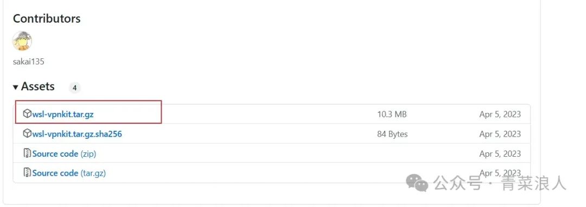Open sakai135's contributor avatar
The image size is (586, 207).
tap(22, 41)
